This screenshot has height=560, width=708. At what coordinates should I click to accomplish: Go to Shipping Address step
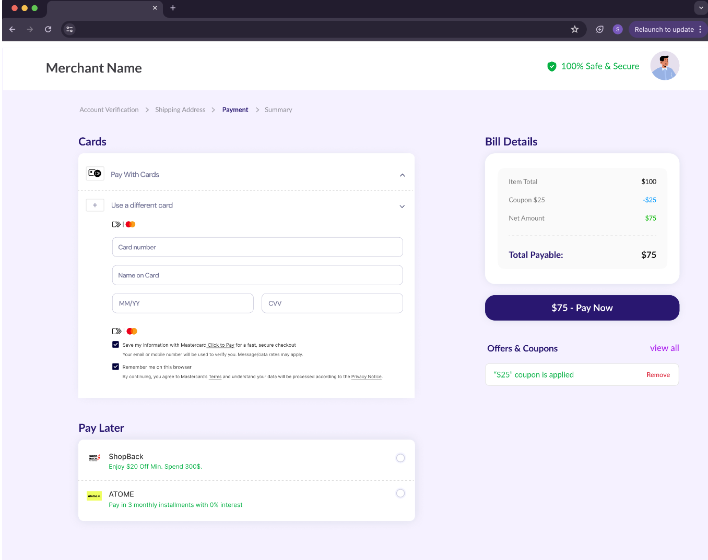click(x=180, y=109)
